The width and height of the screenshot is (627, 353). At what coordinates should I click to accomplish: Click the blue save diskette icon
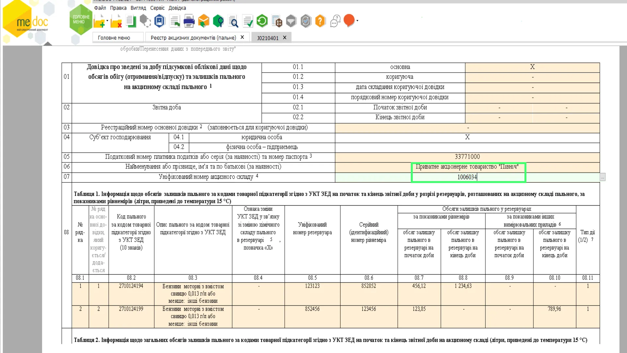[159, 22]
